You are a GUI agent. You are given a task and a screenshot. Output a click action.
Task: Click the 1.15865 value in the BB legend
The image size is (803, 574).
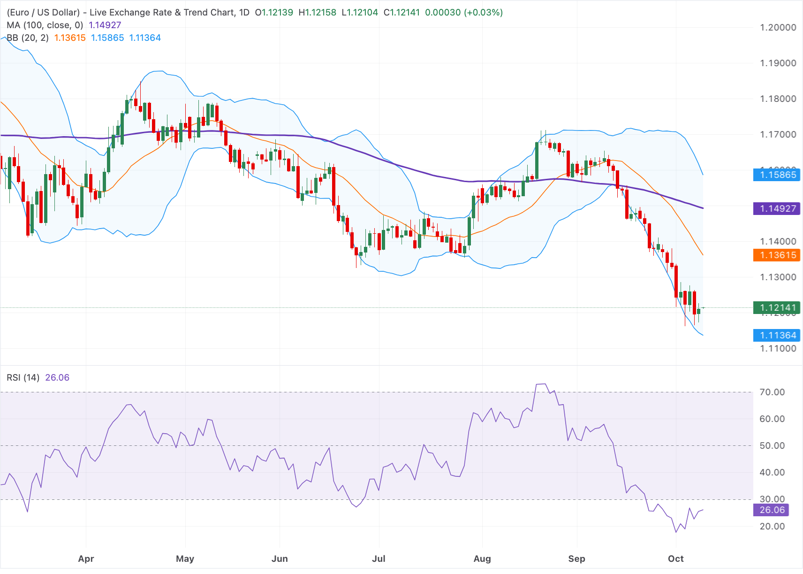click(107, 38)
